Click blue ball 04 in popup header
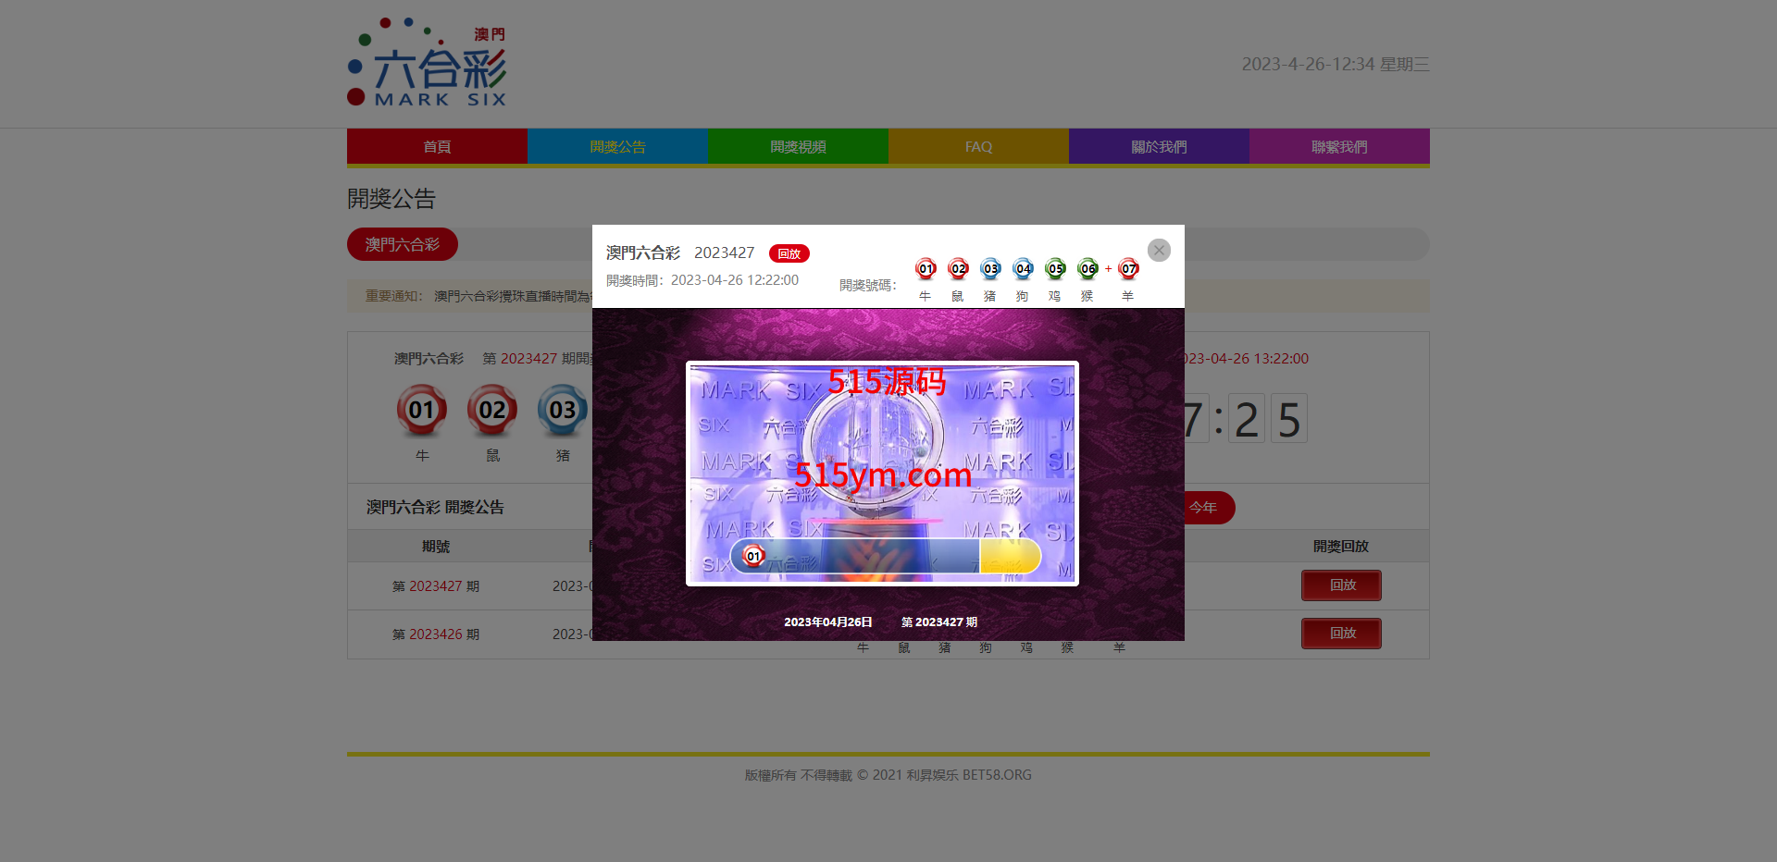The height and width of the screenshot is (862, 1777). click(1023, 269)
